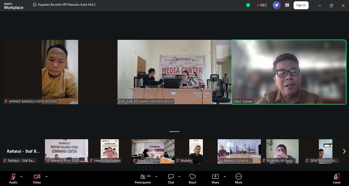
Task: Click the meeting title Kegiatan Bacerita HPS
Action: tap(67, 5)
